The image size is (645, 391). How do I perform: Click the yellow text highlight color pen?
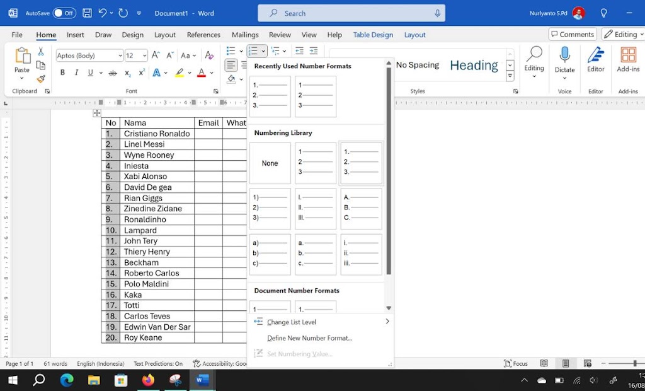click(x=180, y=73)
